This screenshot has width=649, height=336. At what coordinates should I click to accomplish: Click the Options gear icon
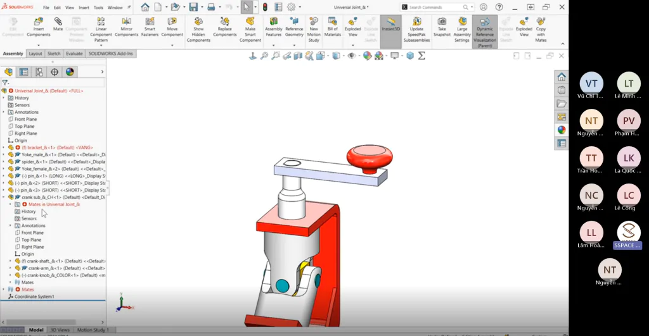click(x=292, y=7)
